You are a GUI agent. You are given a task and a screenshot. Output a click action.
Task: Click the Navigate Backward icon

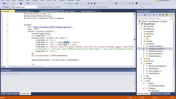point(4,4)
